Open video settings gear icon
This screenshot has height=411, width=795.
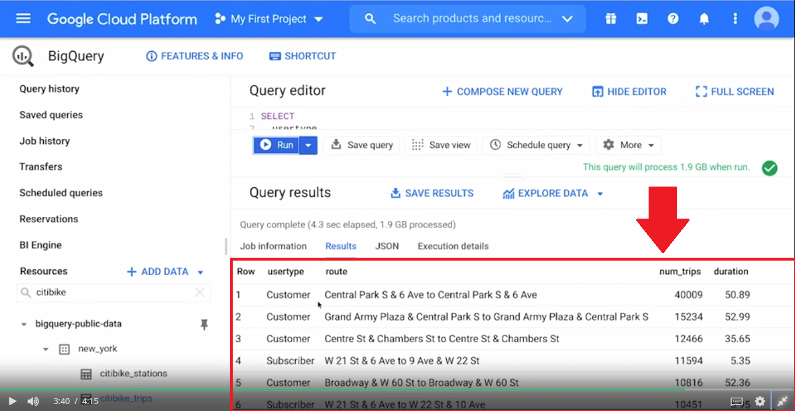760,401
